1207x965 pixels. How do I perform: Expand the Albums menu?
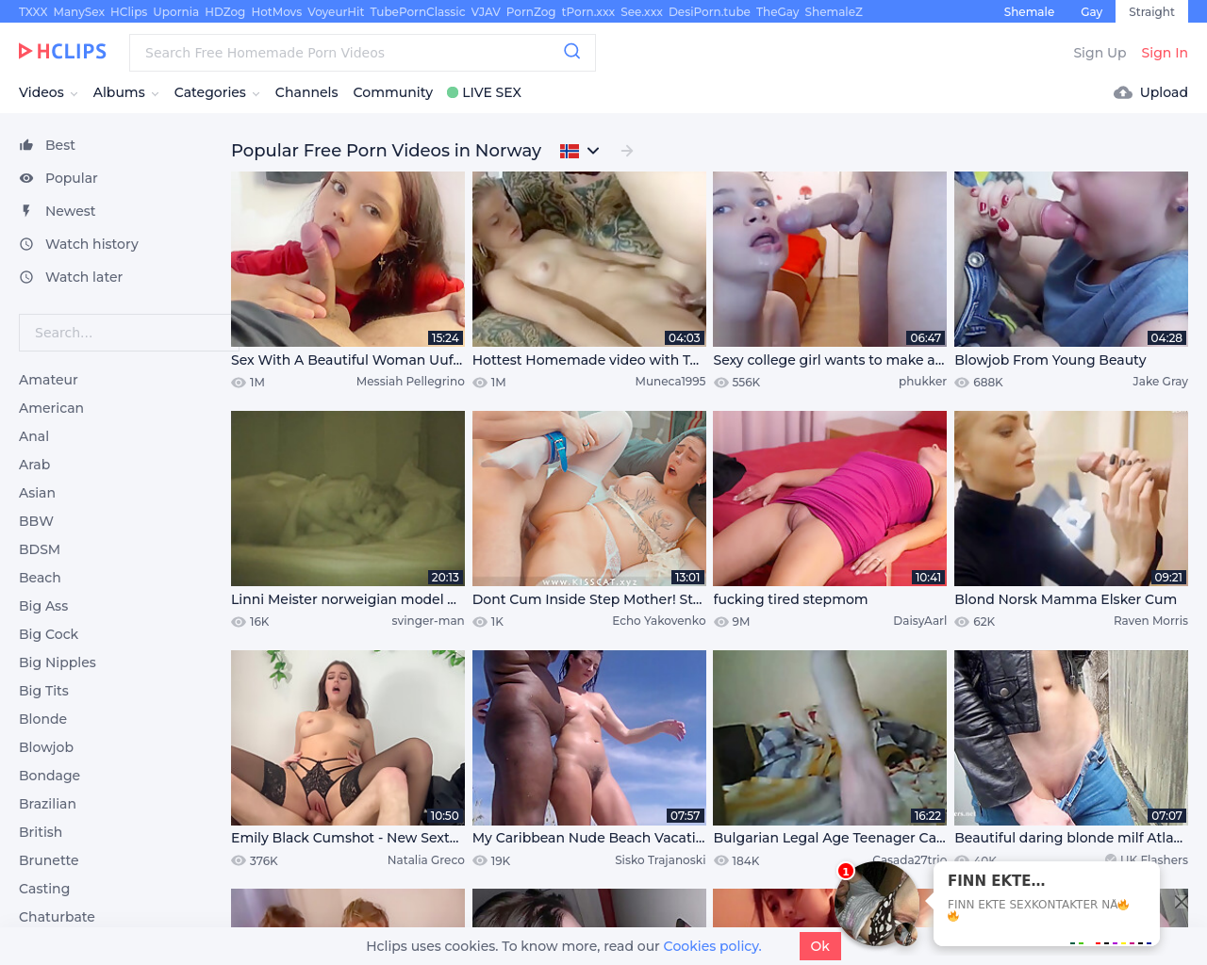click(x=125, y=92)
